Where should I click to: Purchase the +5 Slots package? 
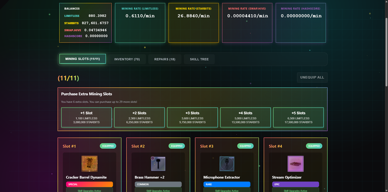299,118
